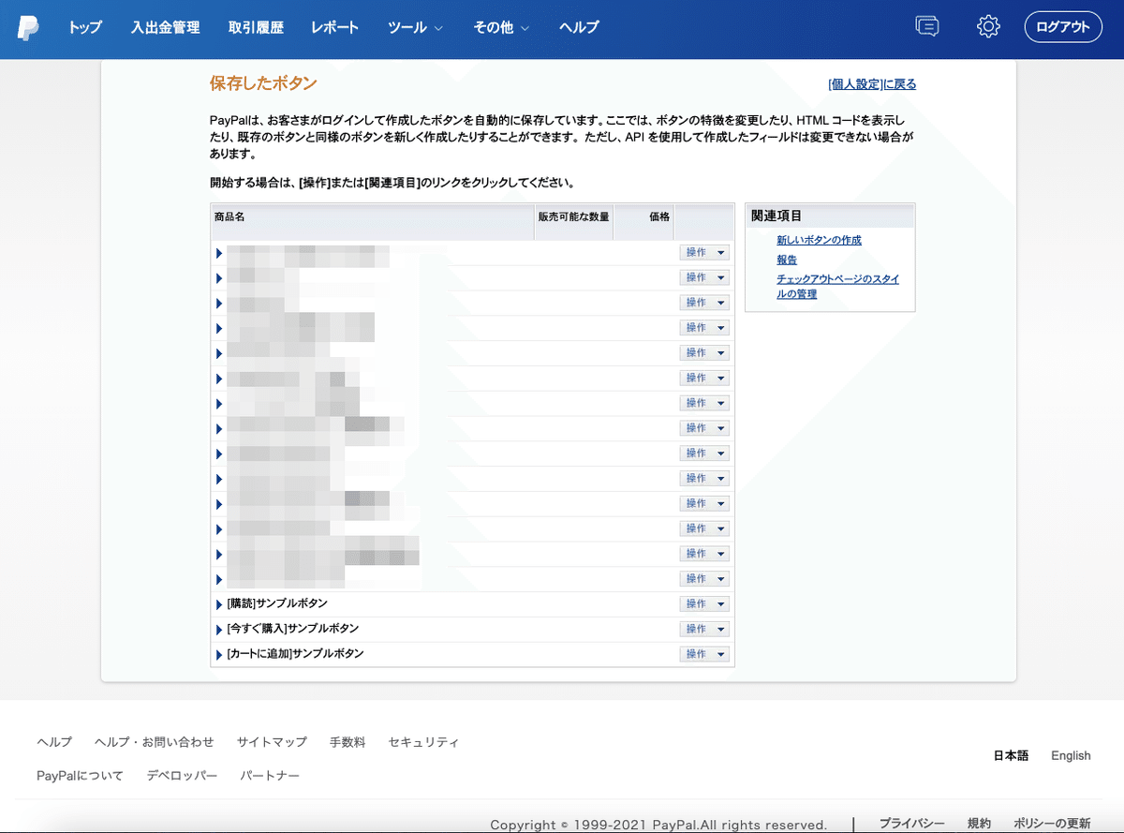Screen dimensions: 1124x833
Task: Click the ログアウト button
Action: click(x=1063, y=27)
